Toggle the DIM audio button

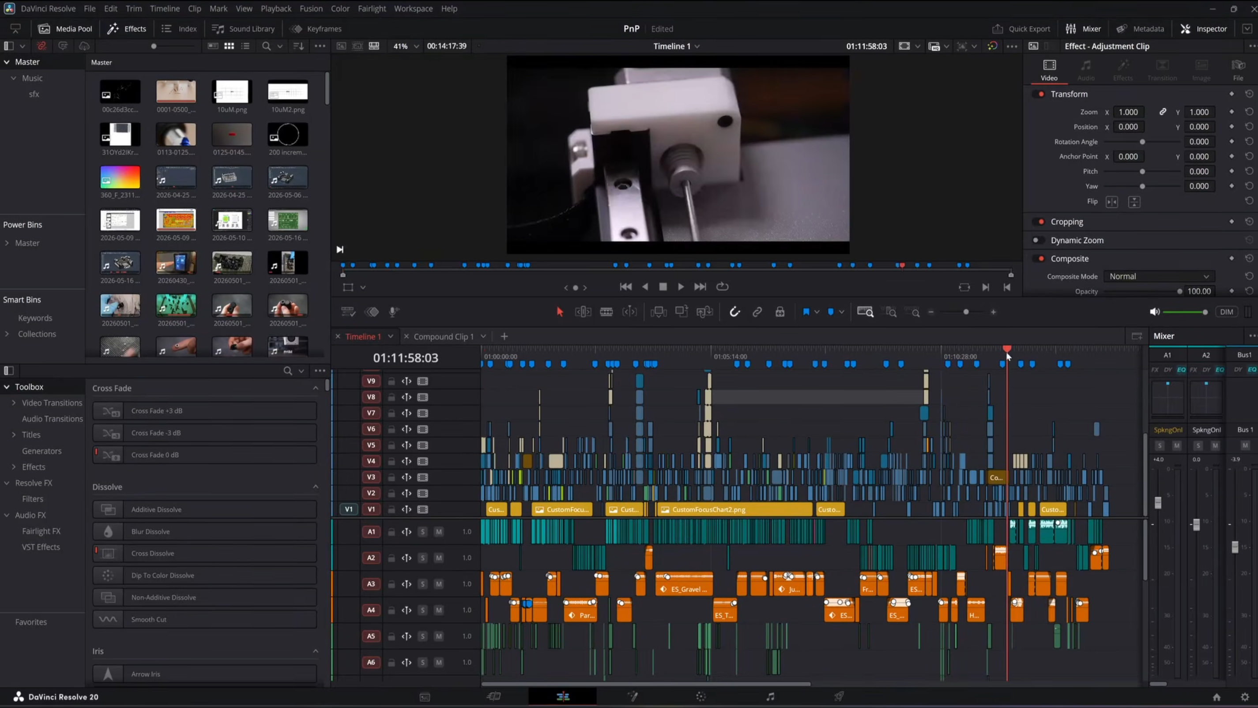[1226, 312]
